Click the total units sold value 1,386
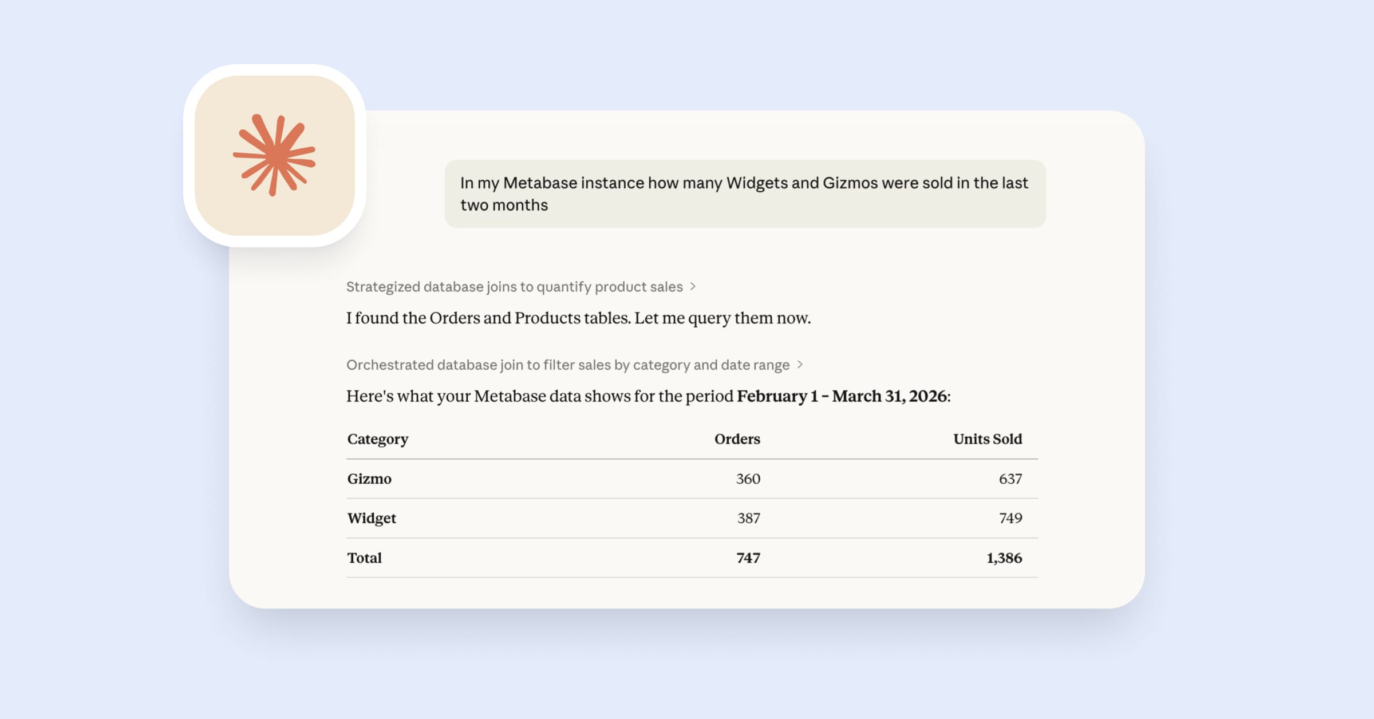Viewport: 1374px width, 719px height. (1004, 558)
